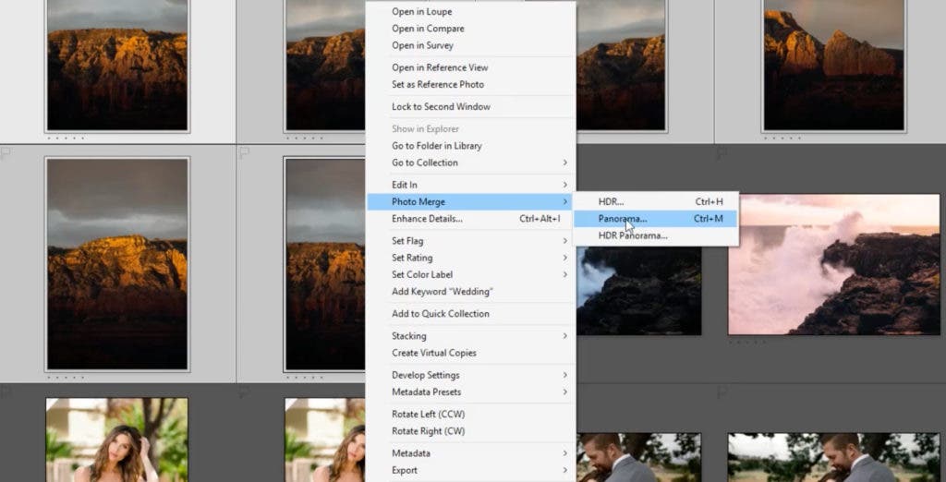Click the bottom-left woman portrait thumbnail
The image size is (946, 482).
pos(116,440)
